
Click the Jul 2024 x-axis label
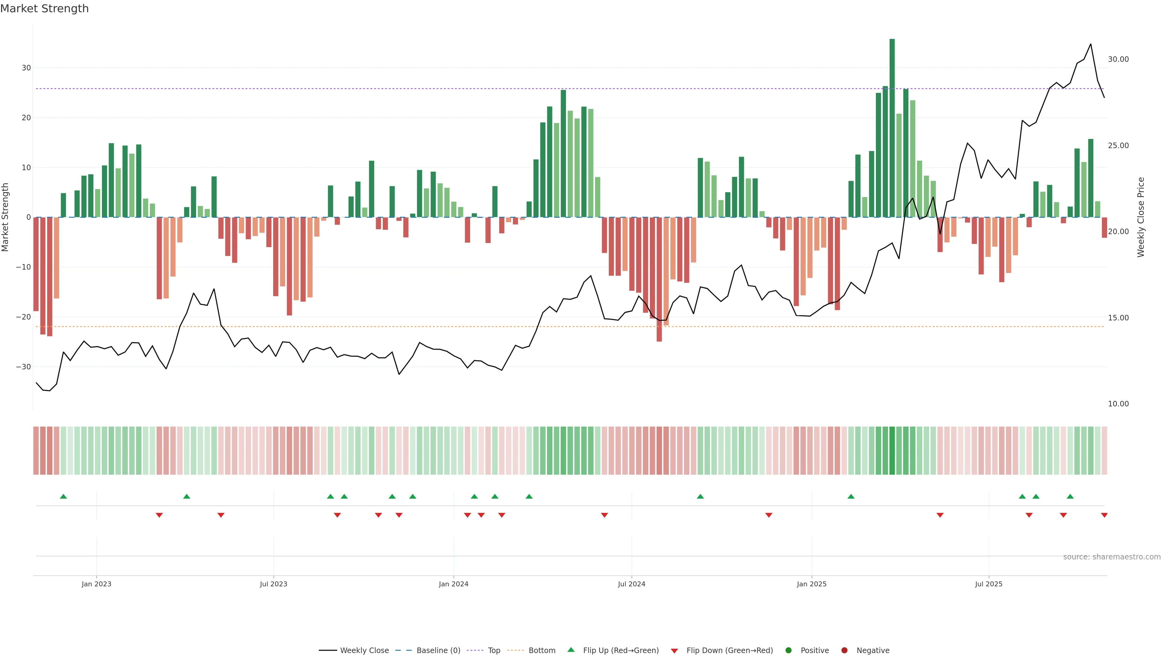click(631, 584)
